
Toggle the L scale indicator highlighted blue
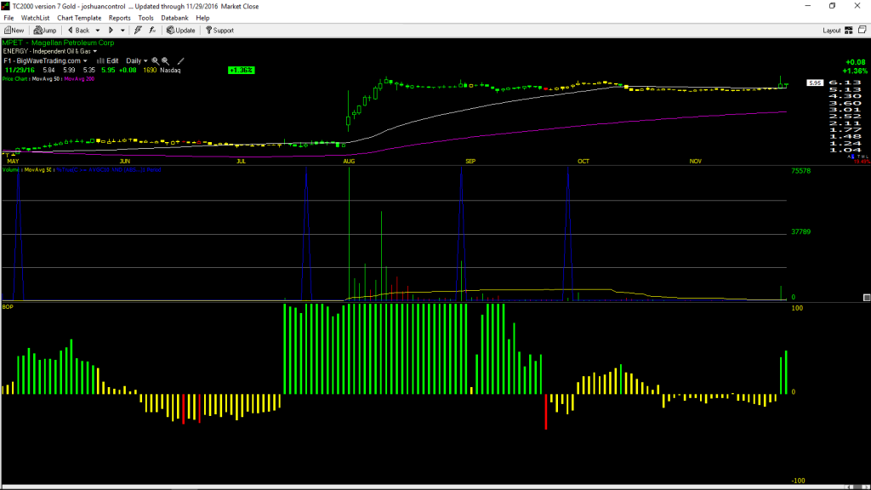pyautogui.click(x=852, y=157)
